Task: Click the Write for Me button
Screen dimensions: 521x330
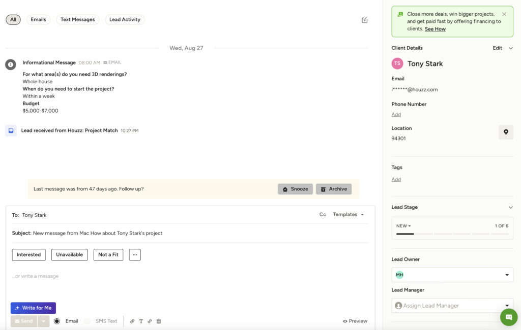Action: tap(33, 308)
